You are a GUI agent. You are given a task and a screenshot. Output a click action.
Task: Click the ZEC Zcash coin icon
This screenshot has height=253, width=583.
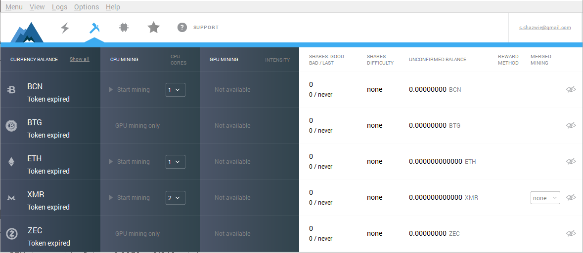tap(12, 234)
